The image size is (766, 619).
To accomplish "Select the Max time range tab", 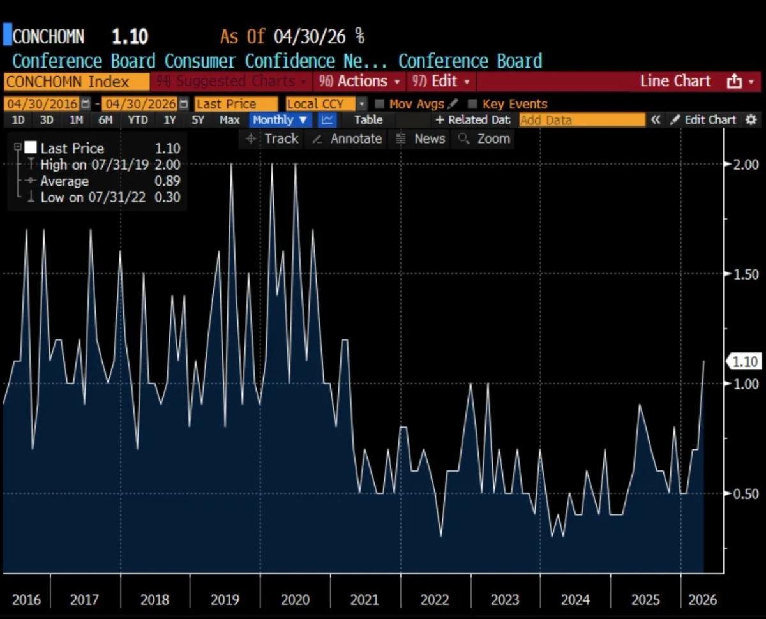I will 229,120.
